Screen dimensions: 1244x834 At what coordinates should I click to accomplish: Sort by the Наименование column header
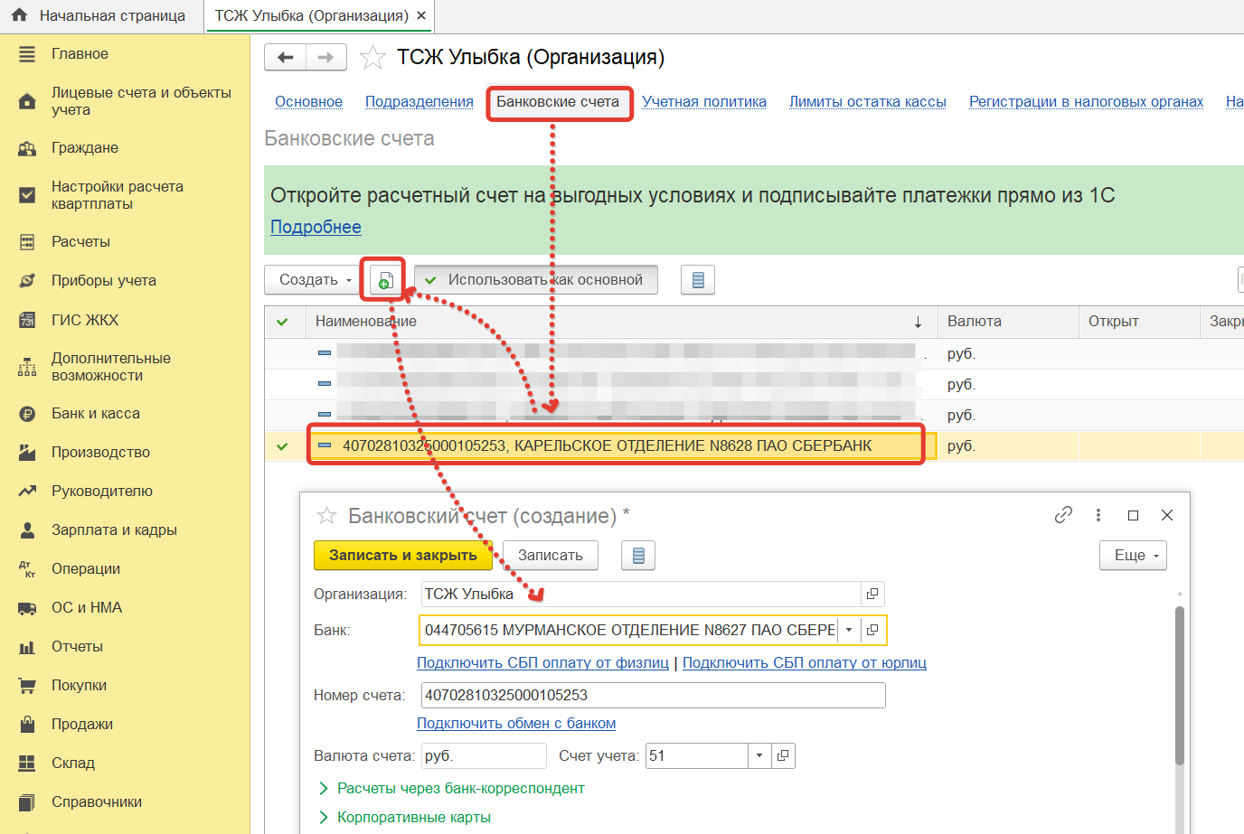pyautogui.click(x=620, y=322)
